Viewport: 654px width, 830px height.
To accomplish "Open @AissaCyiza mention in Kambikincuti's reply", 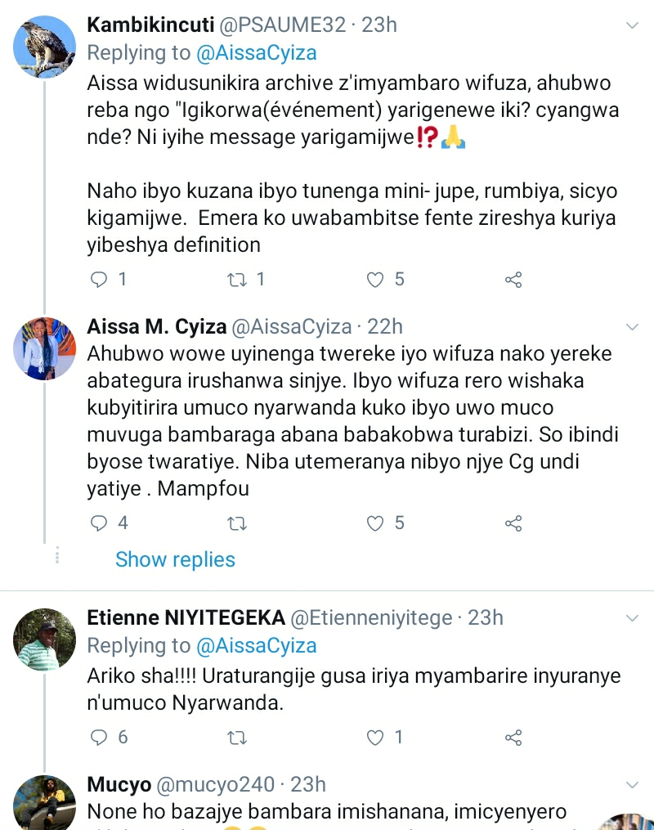I will [256, 53].
